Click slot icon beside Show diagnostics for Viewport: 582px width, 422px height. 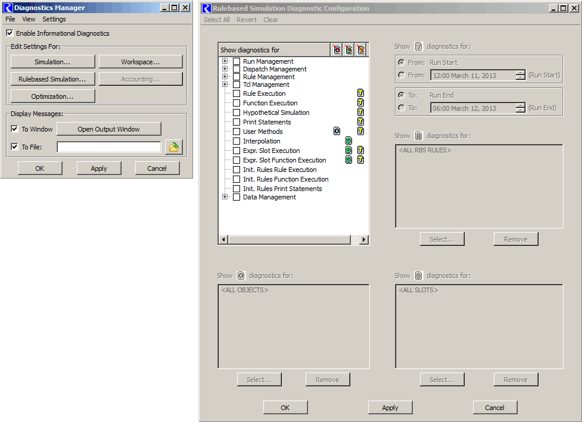click(x=418, y=276)
